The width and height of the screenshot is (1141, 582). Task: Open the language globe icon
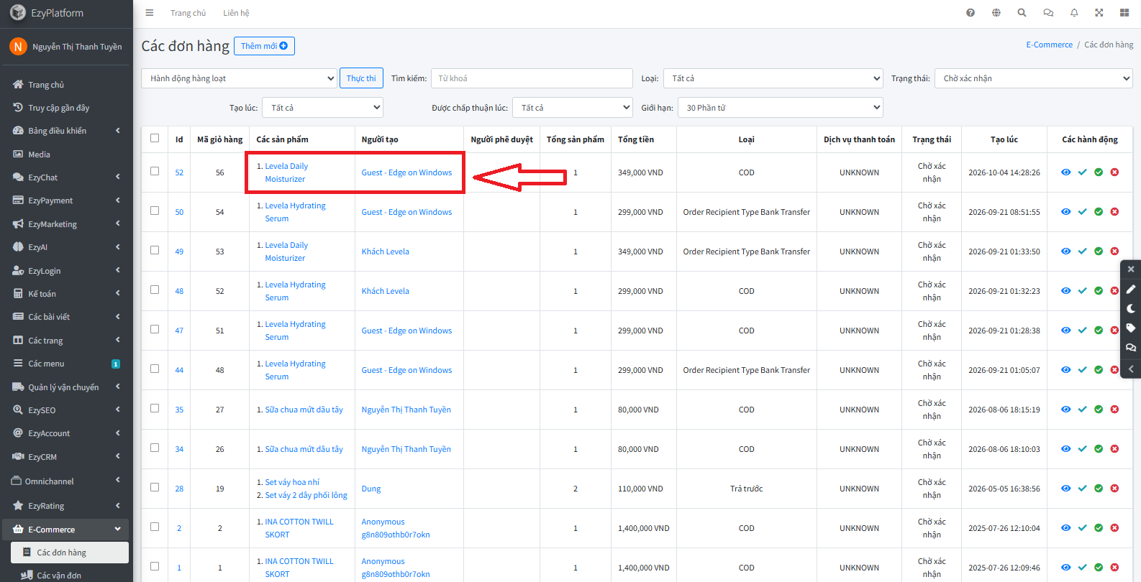pyautogui.click(x=996, y=13)
